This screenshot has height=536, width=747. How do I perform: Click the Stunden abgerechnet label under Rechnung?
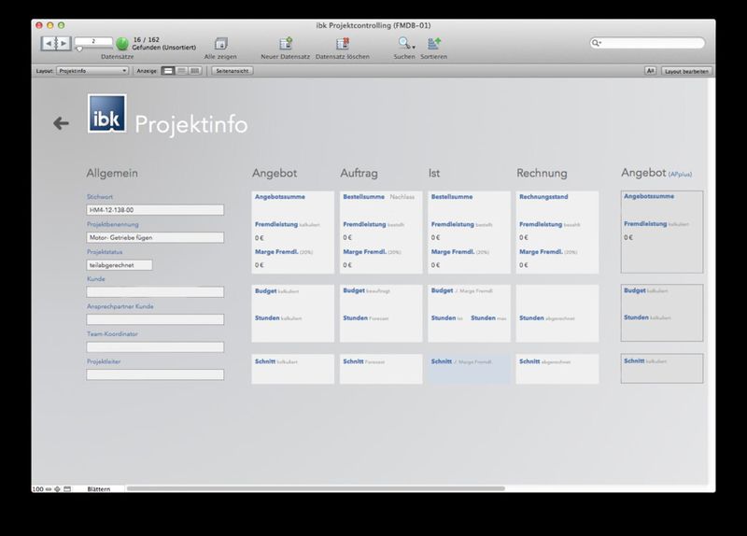click(547, 318)
